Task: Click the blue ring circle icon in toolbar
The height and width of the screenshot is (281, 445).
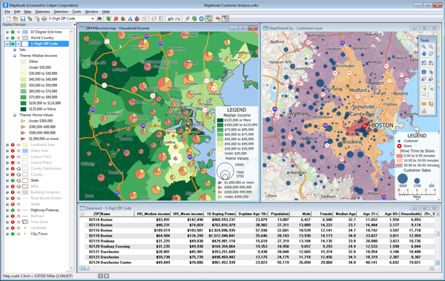Action: pyautogui.click(x=201, y=19)
